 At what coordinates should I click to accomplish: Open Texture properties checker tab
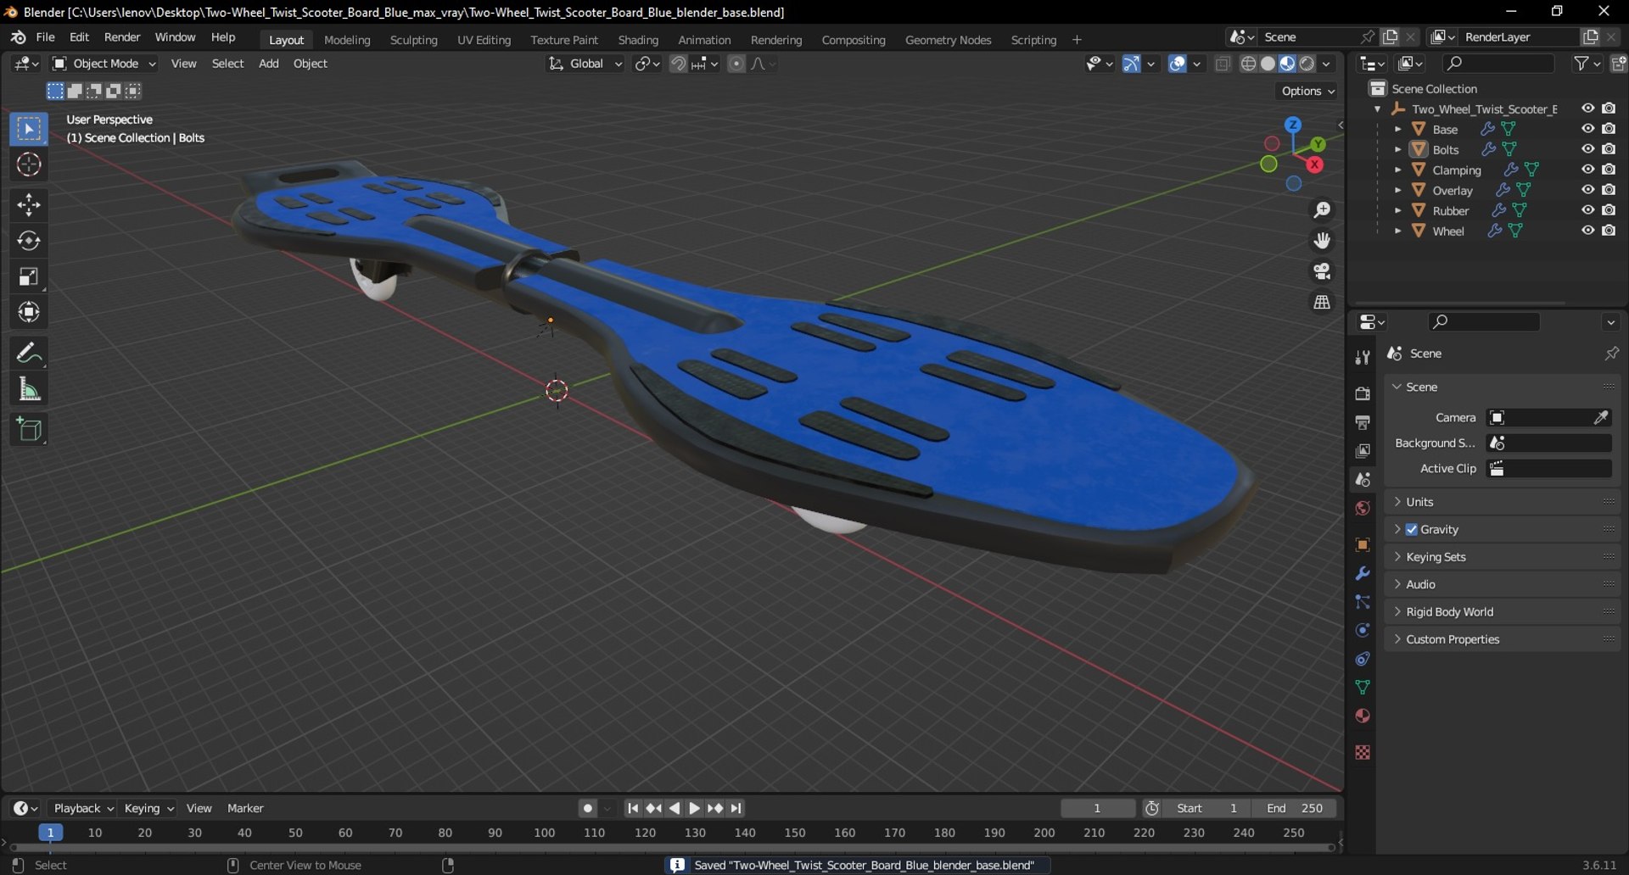click(1363, 752)
